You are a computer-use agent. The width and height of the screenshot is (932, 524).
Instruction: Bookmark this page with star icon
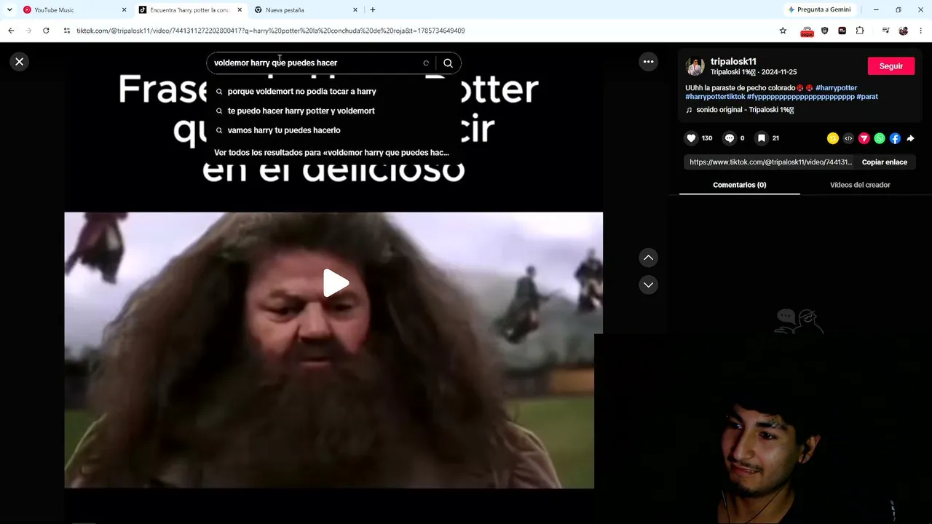pyautogui.click(x=783, y=31)
